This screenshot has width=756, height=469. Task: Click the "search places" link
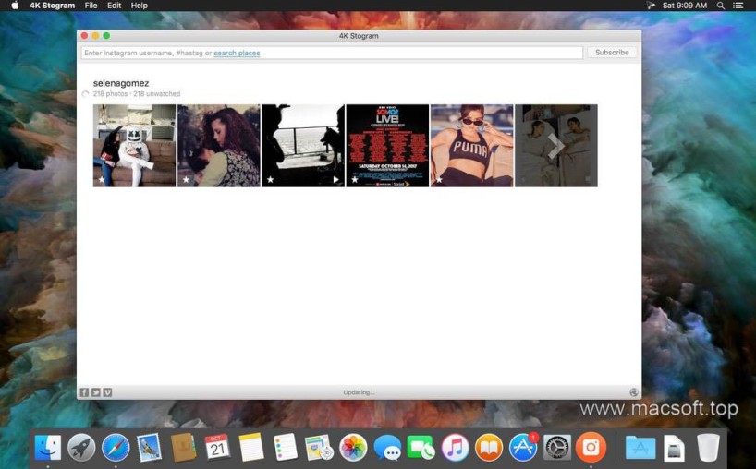pos(237,53)
